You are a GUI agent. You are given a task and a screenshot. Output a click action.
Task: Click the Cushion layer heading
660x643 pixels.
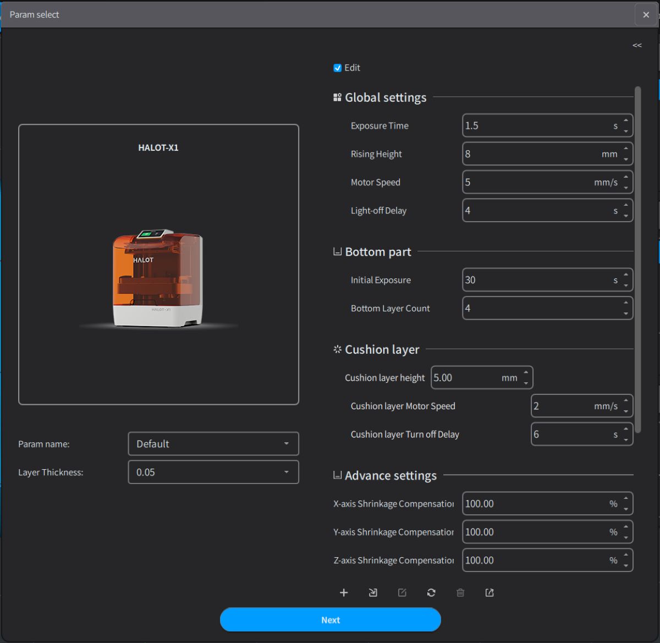point(382,350)
